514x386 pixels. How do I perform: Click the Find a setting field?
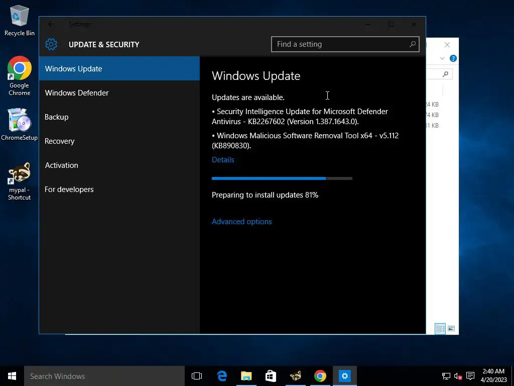pos(345,44)
